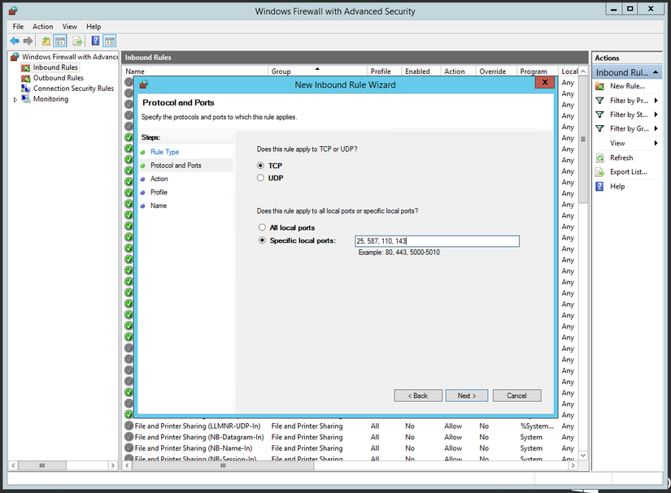Click the specific local ports text field
The image size is (671, 493).
click(437, 241)
